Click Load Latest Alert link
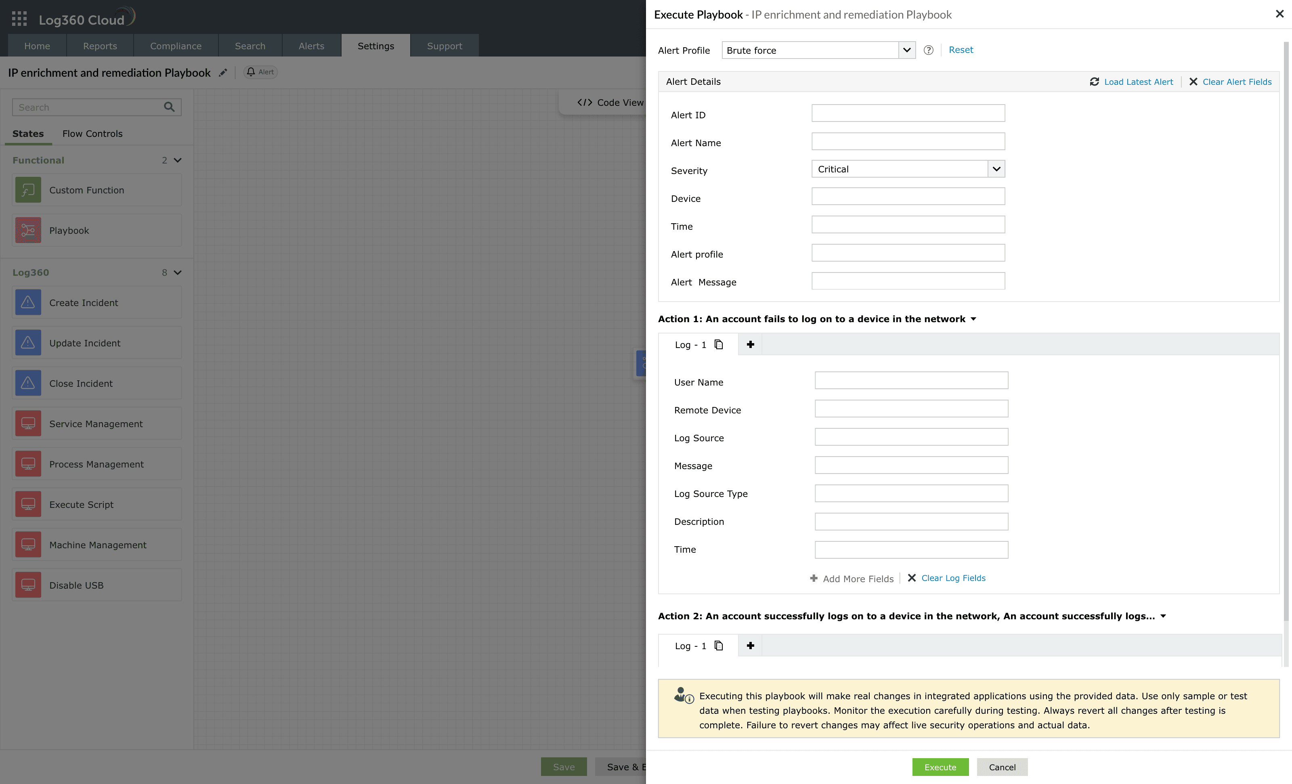Image resolution: width=1292 pixels, height=784 pixels. [1138, 82]
